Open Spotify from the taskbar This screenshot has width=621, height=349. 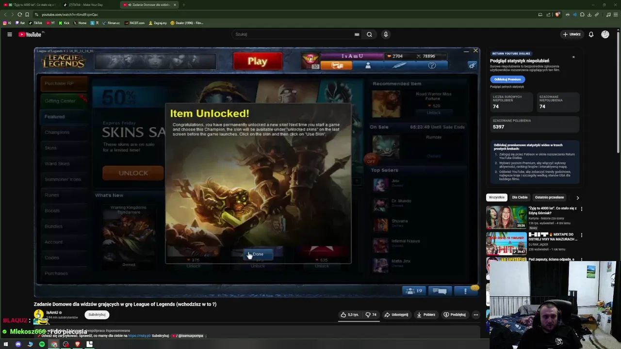[x=42, y=344]
